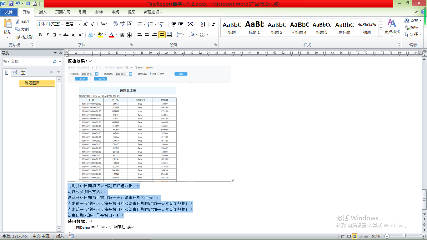Open the font size dropdown
The image size is (427, 240).
[x=79, y=24]
